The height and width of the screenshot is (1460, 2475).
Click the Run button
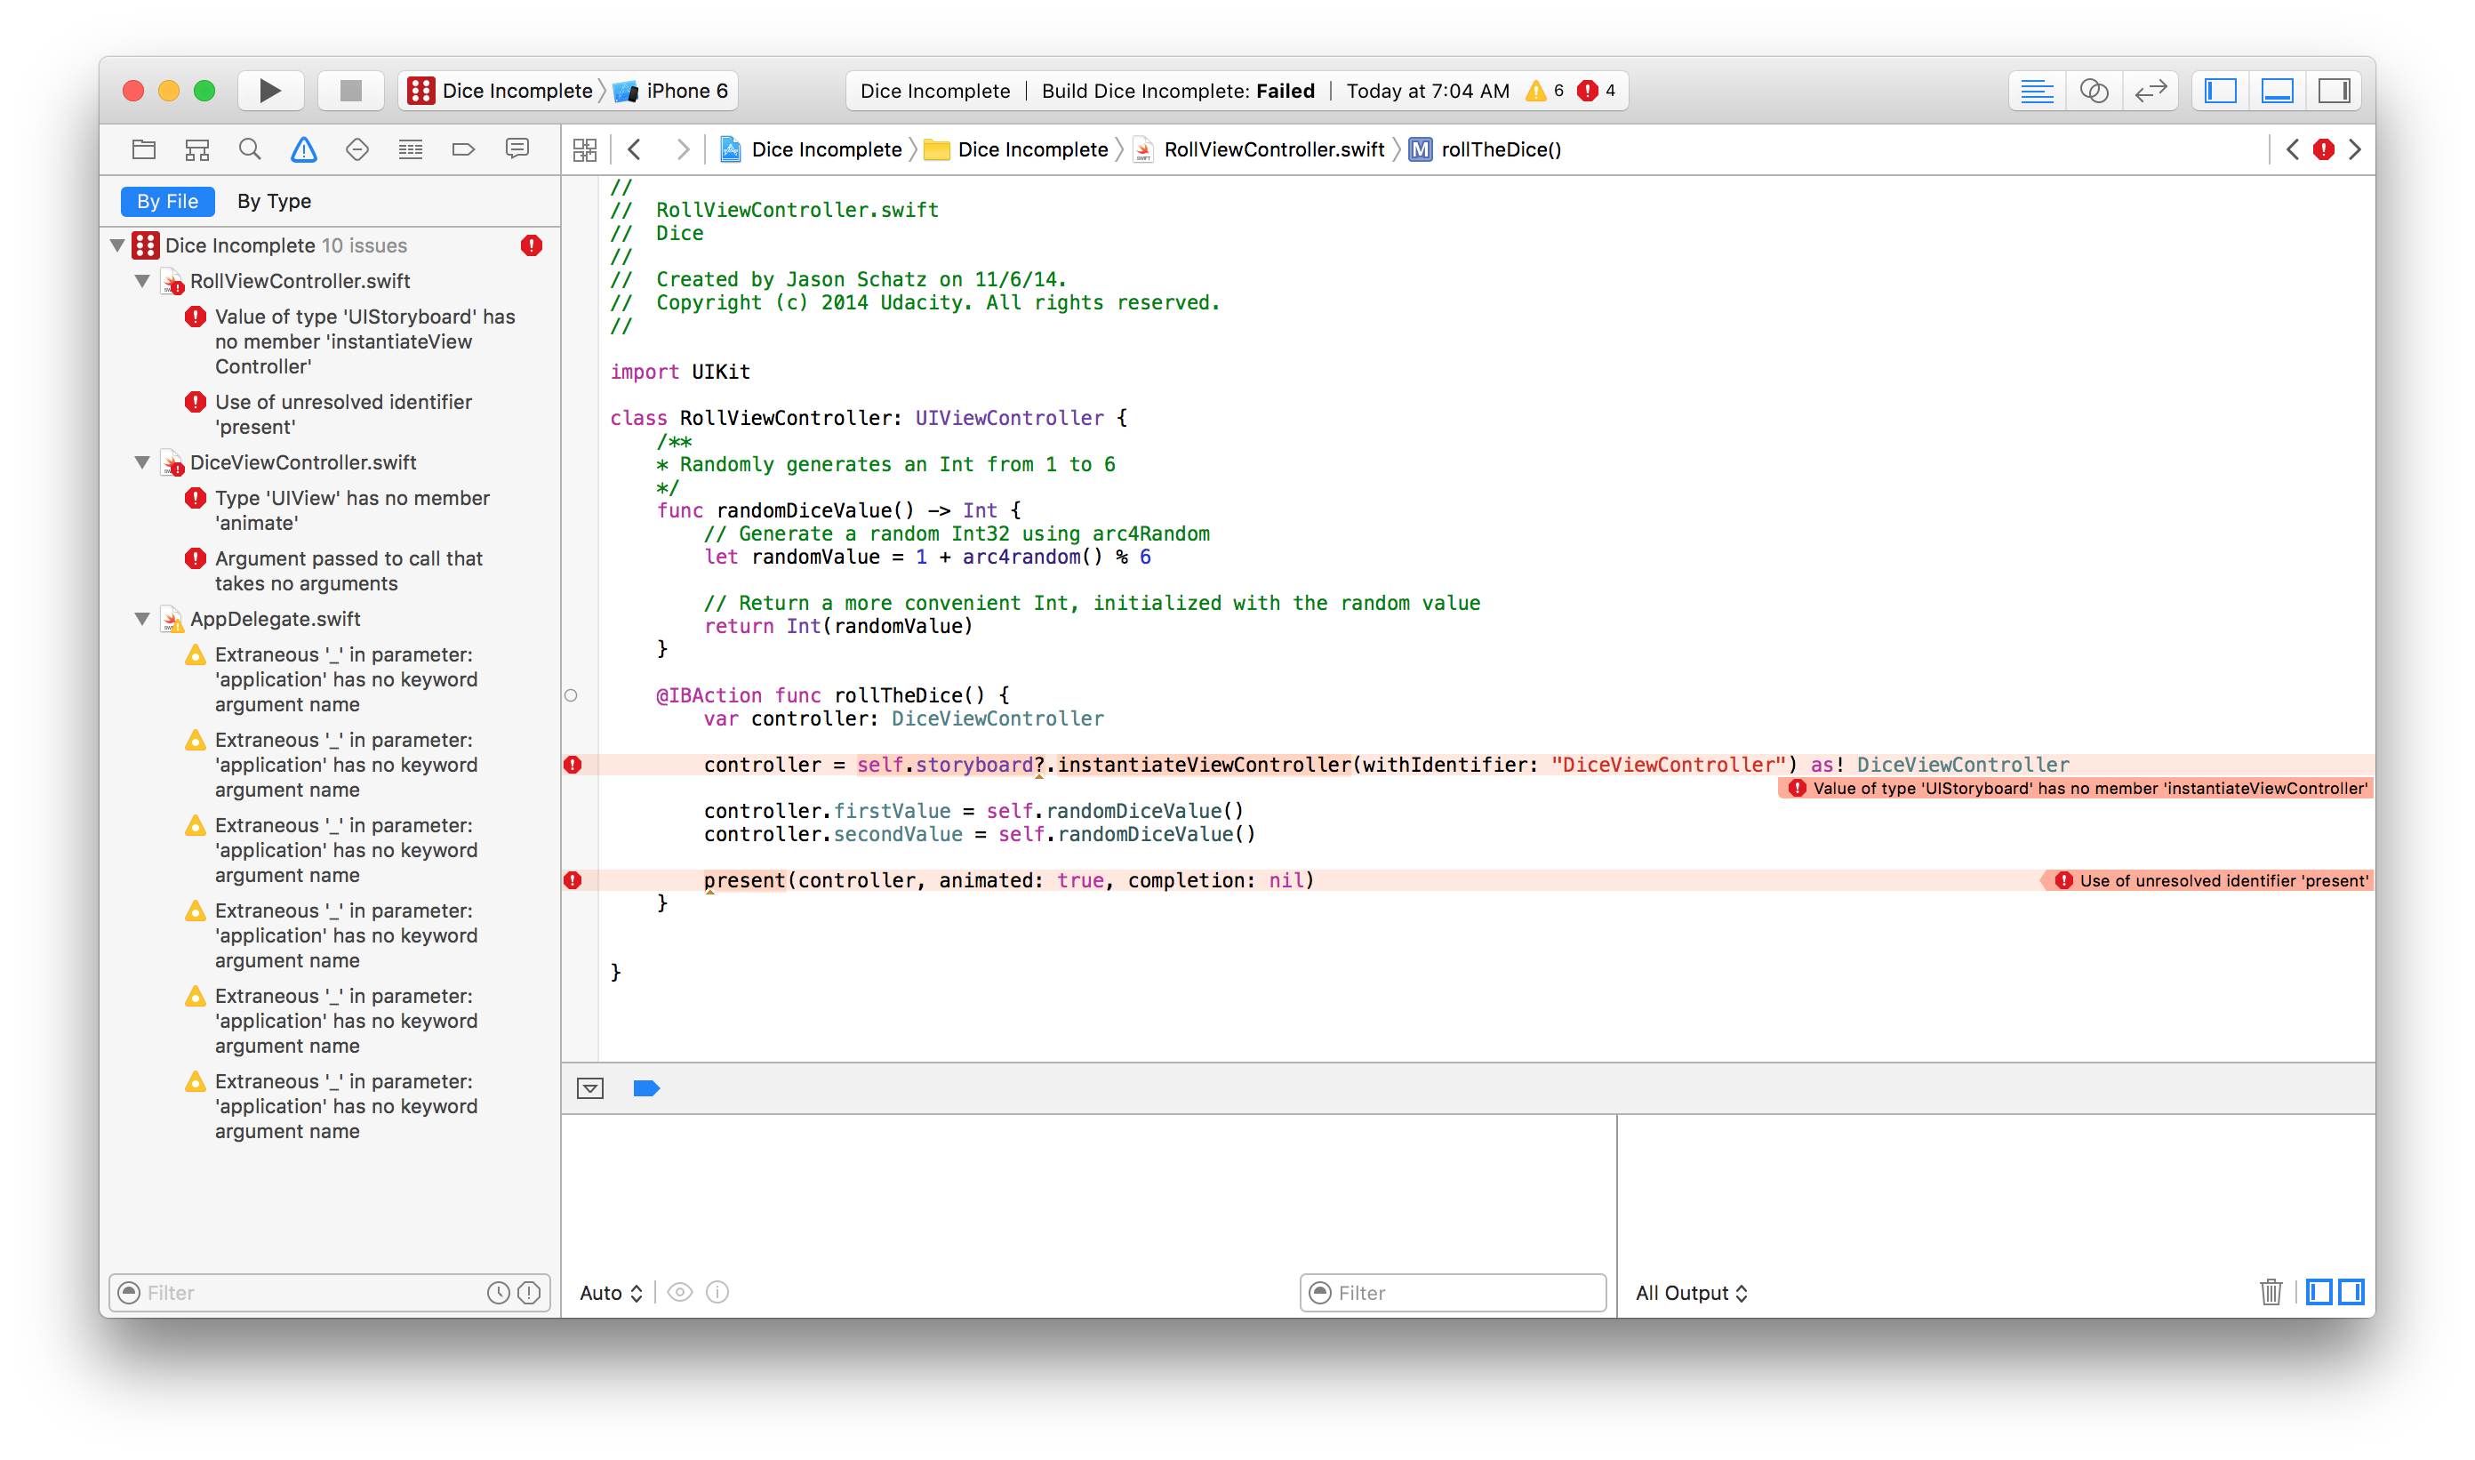tap(269, 91)
